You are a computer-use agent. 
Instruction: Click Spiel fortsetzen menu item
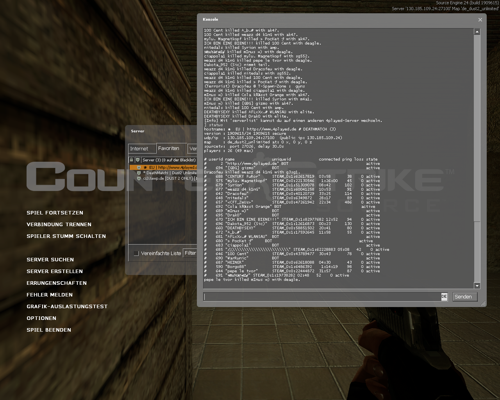click(x=55, y=213)
